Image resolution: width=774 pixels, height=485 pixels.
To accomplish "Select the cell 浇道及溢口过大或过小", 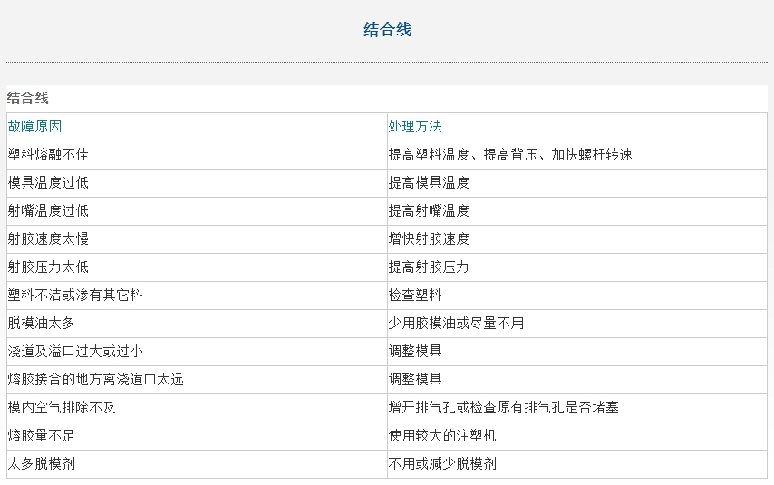I will click(x=197, y=352).
